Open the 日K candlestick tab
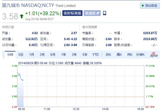This screenshot has height=111, width=162. point(108,54)
